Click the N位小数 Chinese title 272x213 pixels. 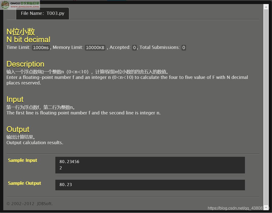click(x=21, y=32)
